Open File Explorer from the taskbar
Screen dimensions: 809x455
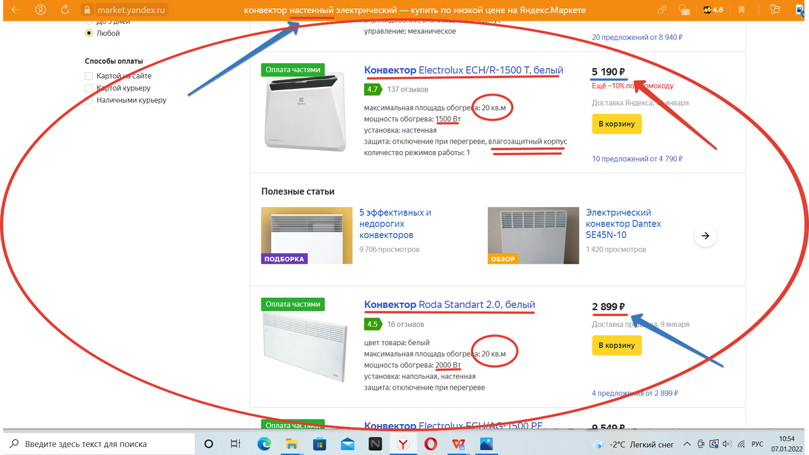coord(292,444)
